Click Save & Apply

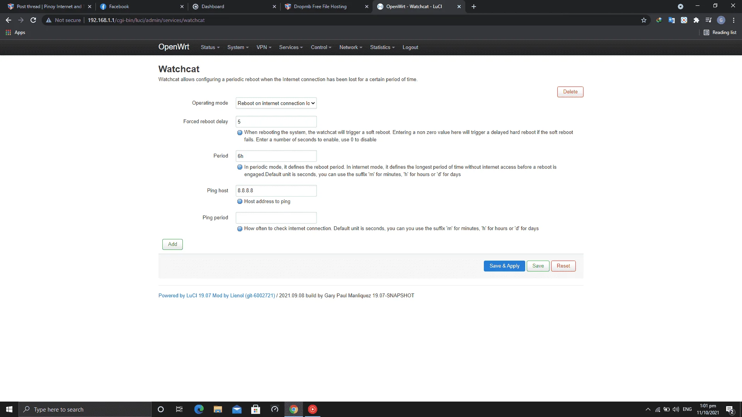(x=504, y=266)
